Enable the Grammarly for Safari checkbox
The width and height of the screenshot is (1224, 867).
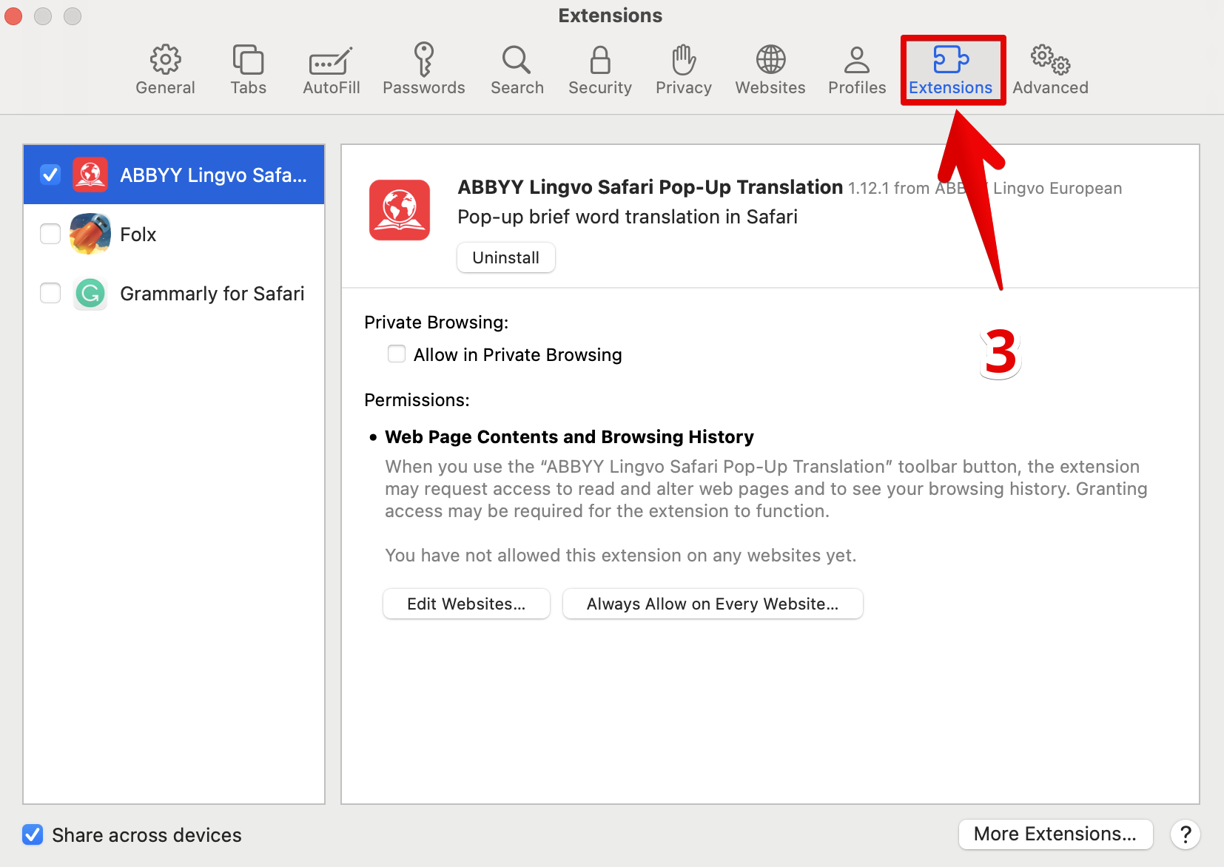click(x=50, y=293)
